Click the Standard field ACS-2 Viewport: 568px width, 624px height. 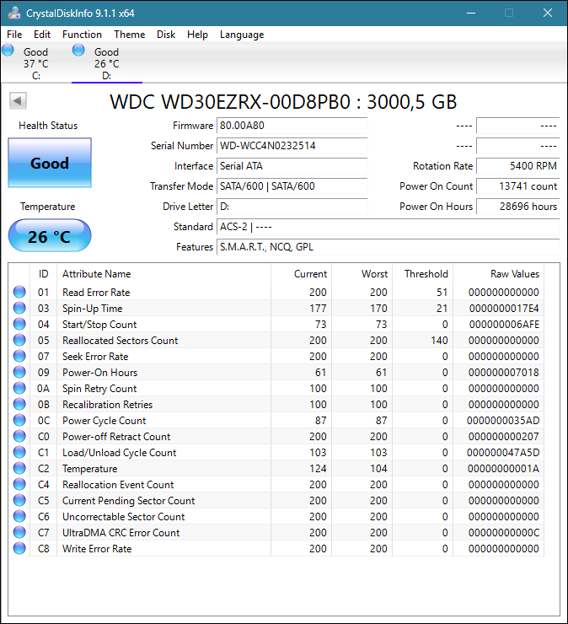pyautogui.click(x=388, y=227)
